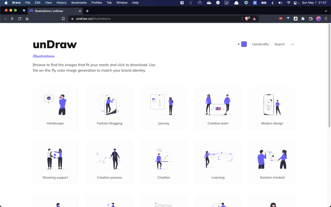Open the Help menu
The width and height of the screenshot is (331, 207).
coord(135,3)
